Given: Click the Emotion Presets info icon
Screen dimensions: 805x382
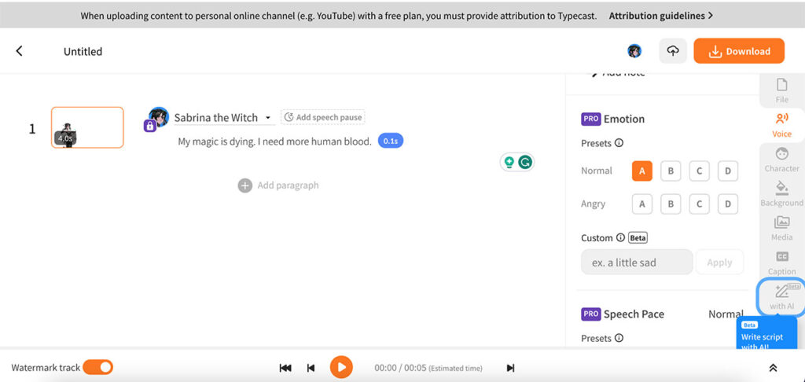Looking at the screenshot, I should 619,143.
